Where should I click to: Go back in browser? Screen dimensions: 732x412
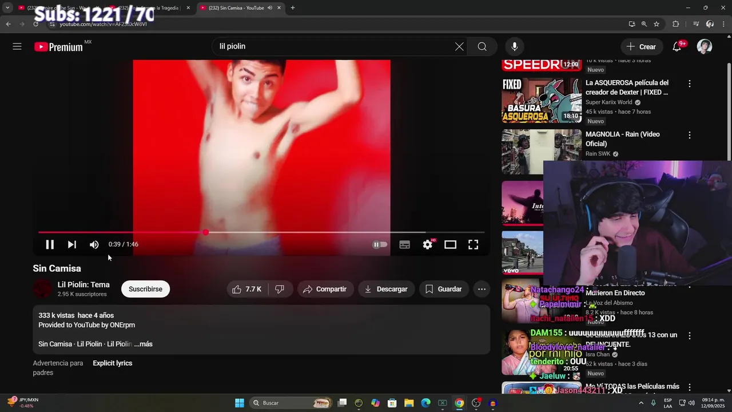point(8,24)
